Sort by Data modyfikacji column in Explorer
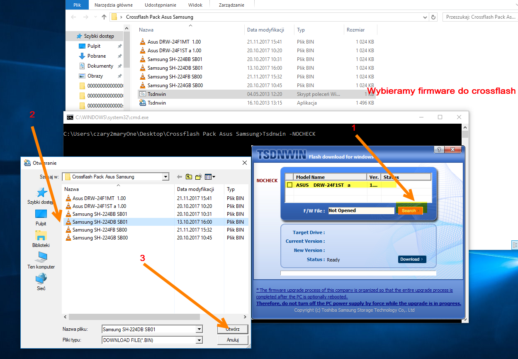 (x=269, y=30)
